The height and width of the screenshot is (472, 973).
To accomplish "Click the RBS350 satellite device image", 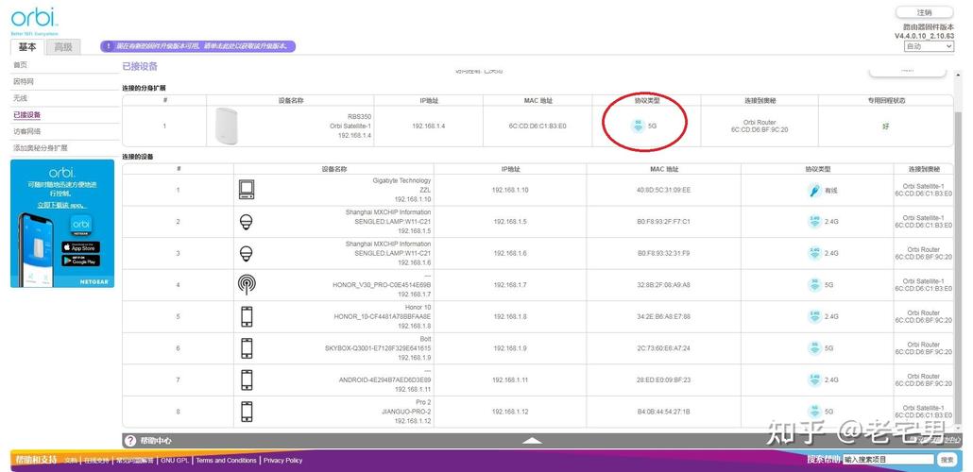I will click(226, 126).
